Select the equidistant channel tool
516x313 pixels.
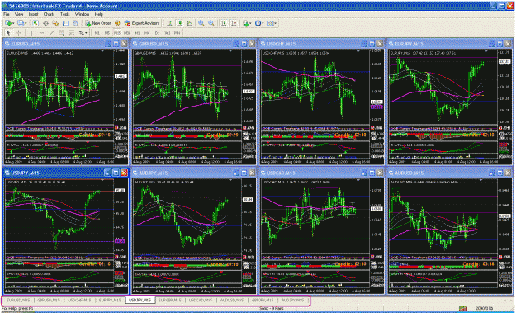pyautogui.click(x=62, y=33)
